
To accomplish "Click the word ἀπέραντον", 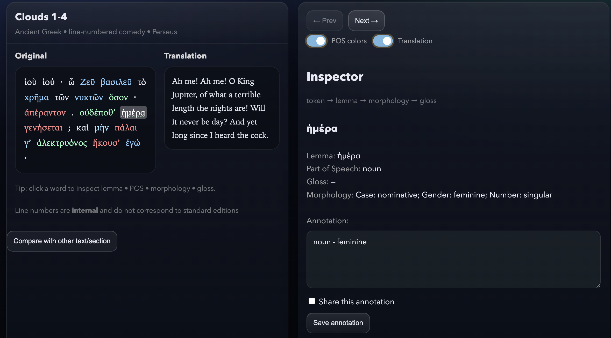I will point(45,112).
